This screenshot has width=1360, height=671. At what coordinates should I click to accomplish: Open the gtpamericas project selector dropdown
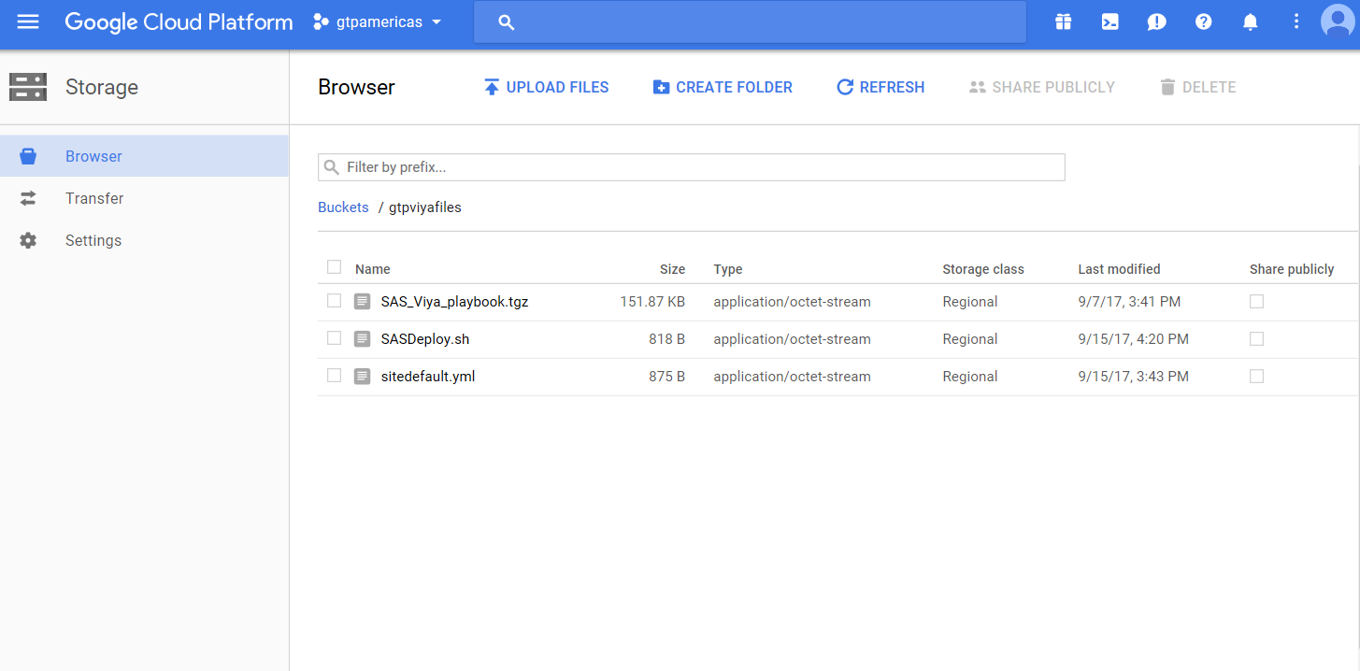(377, 21)
